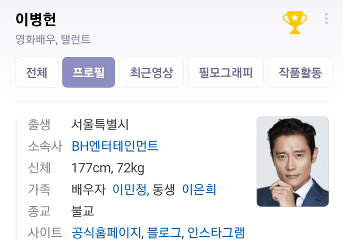Click the actor profile photo thumbnail

point(293,162)
